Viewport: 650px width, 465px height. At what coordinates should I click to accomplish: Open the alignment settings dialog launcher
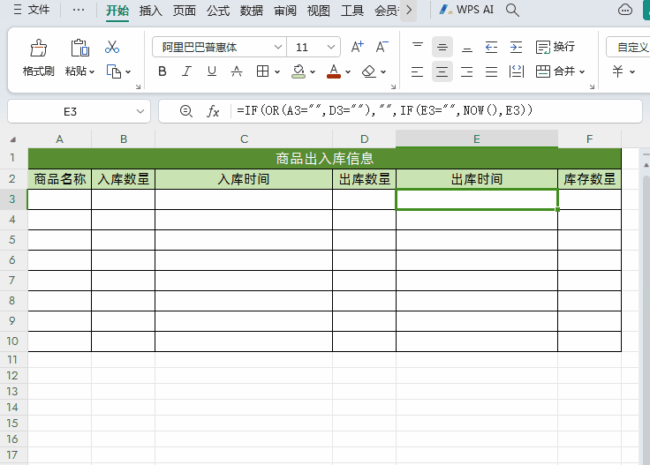[592, 86]
